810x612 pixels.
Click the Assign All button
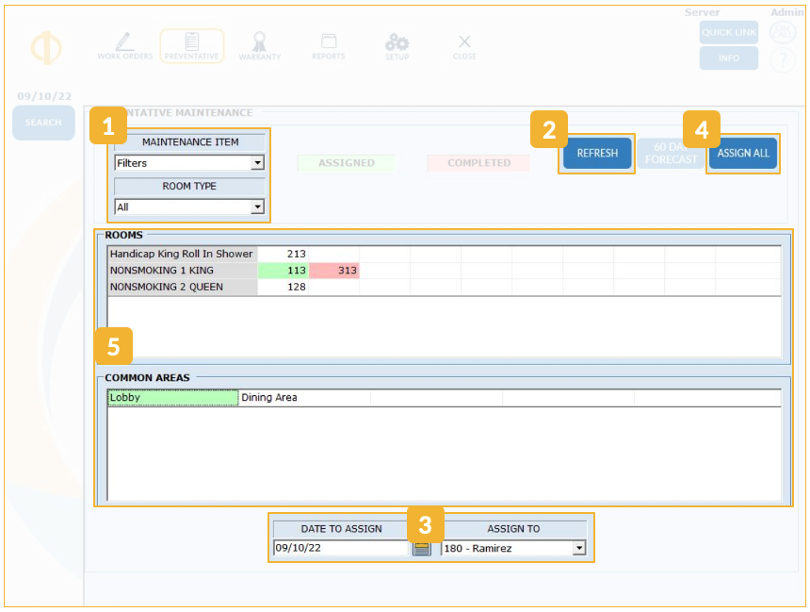(743, 154)
